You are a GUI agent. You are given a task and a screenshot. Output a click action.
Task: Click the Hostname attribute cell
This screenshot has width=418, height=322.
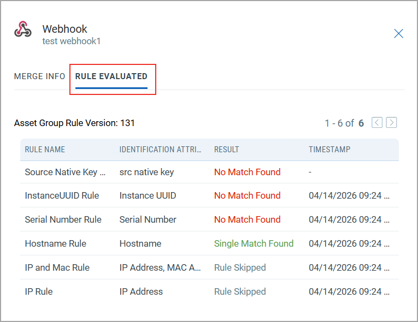[x=140, y=243]
